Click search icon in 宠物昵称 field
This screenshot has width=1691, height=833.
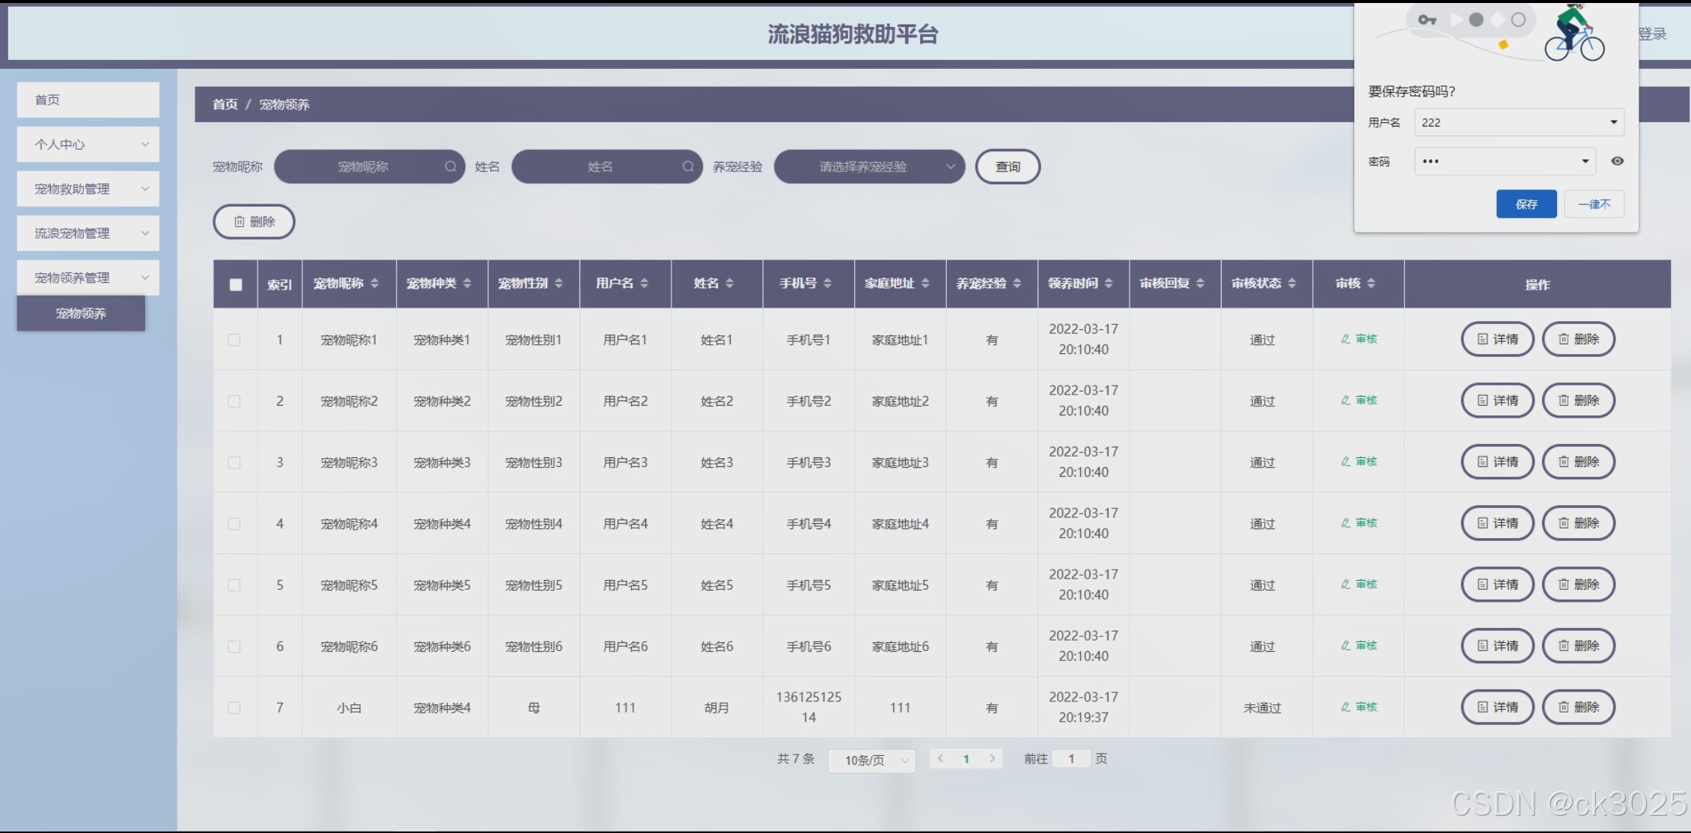(x=450, y=166)
